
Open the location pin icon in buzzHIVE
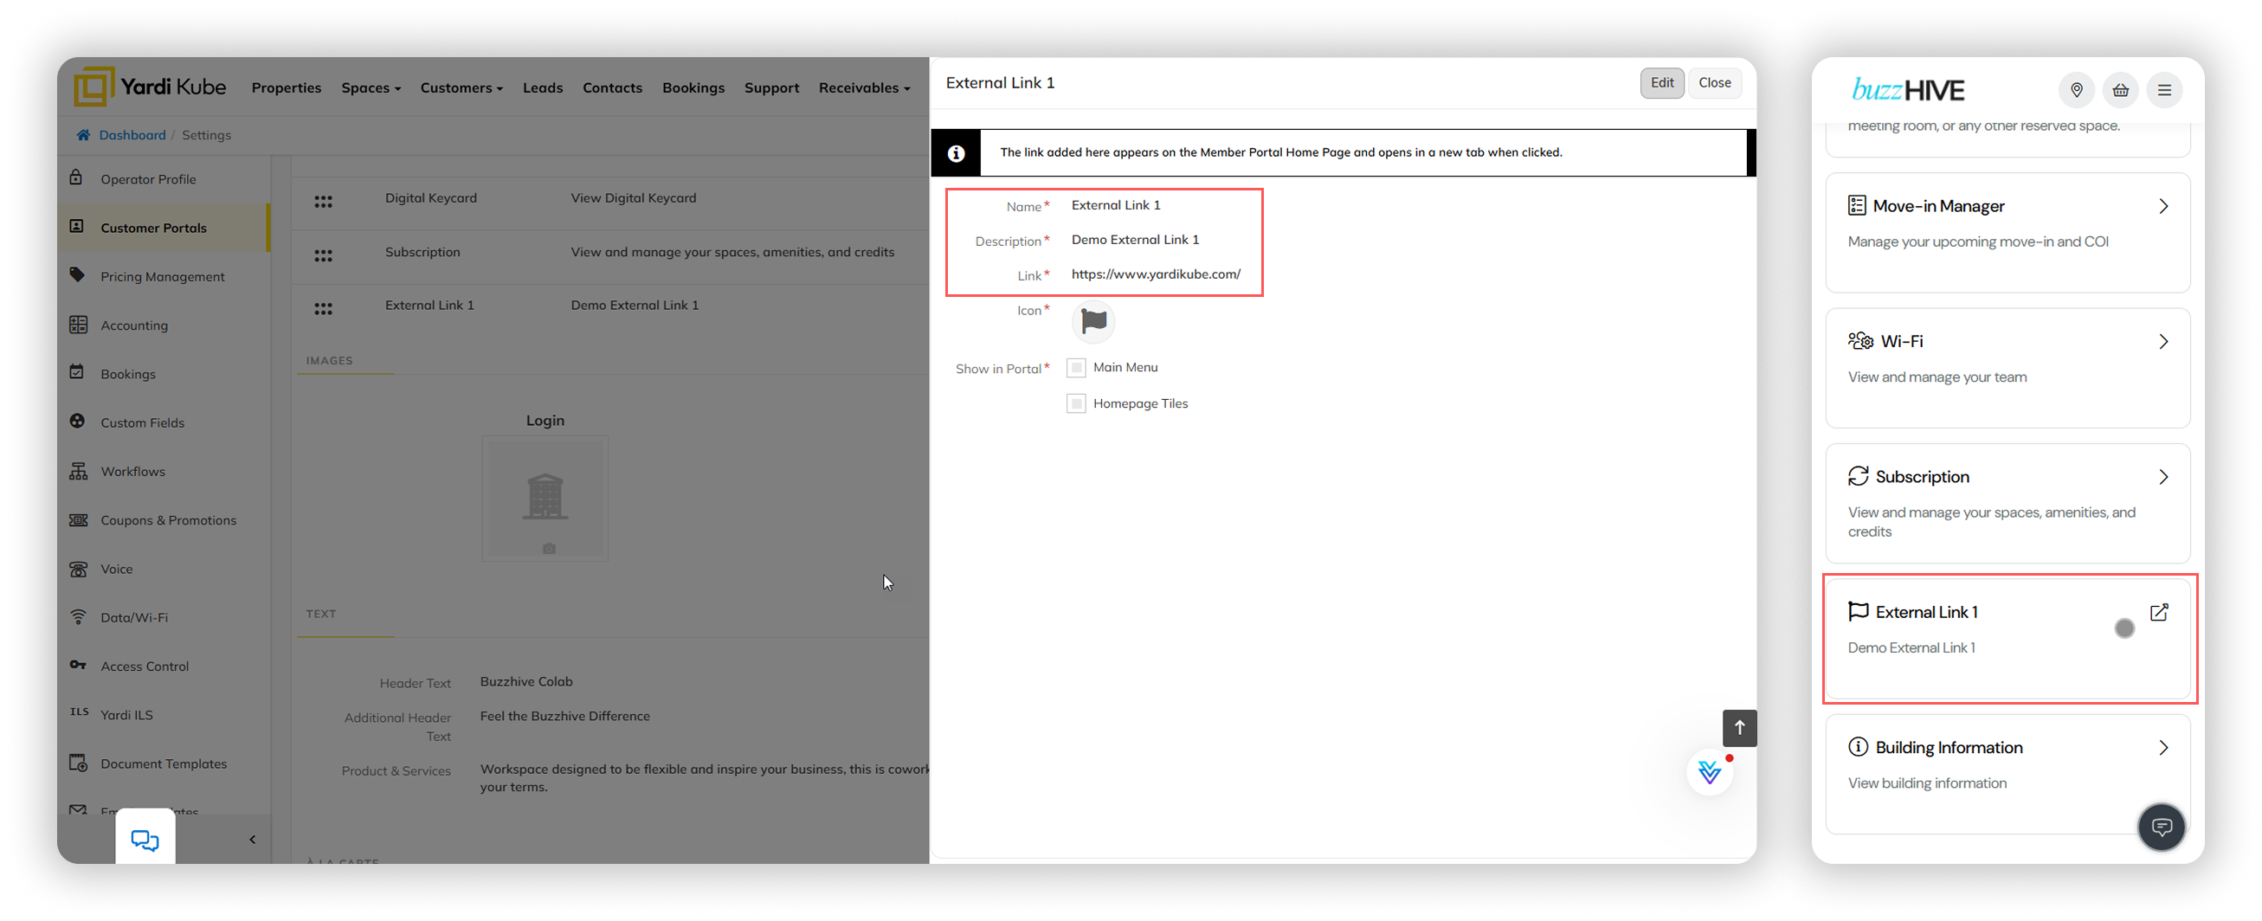(2076, 90)
